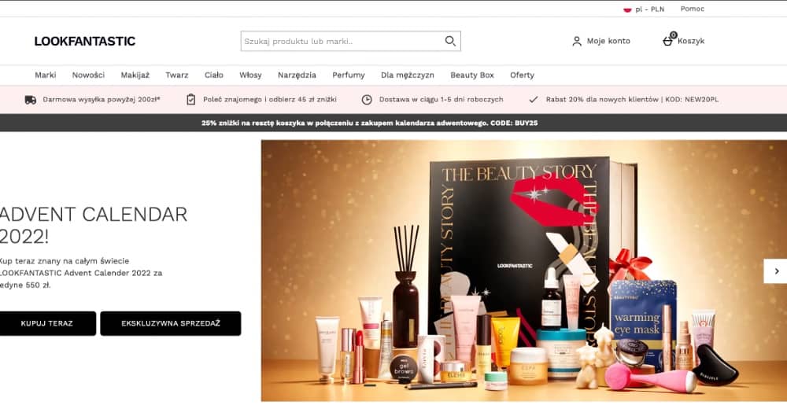Click Dostawa w ciągu 1-5 dni roboczych
The height and width of the screenshot is (405, 787).
point(442,100)
